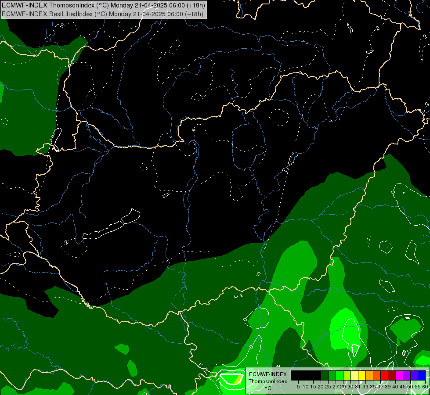The height and width of the screenshot is (395, 430).
Task: Click the yellow-green 29–30 legend swatch
Action: pyautogui.click(x=347, y=375)
